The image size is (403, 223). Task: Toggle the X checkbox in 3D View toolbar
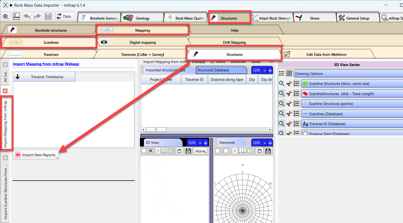151,151
